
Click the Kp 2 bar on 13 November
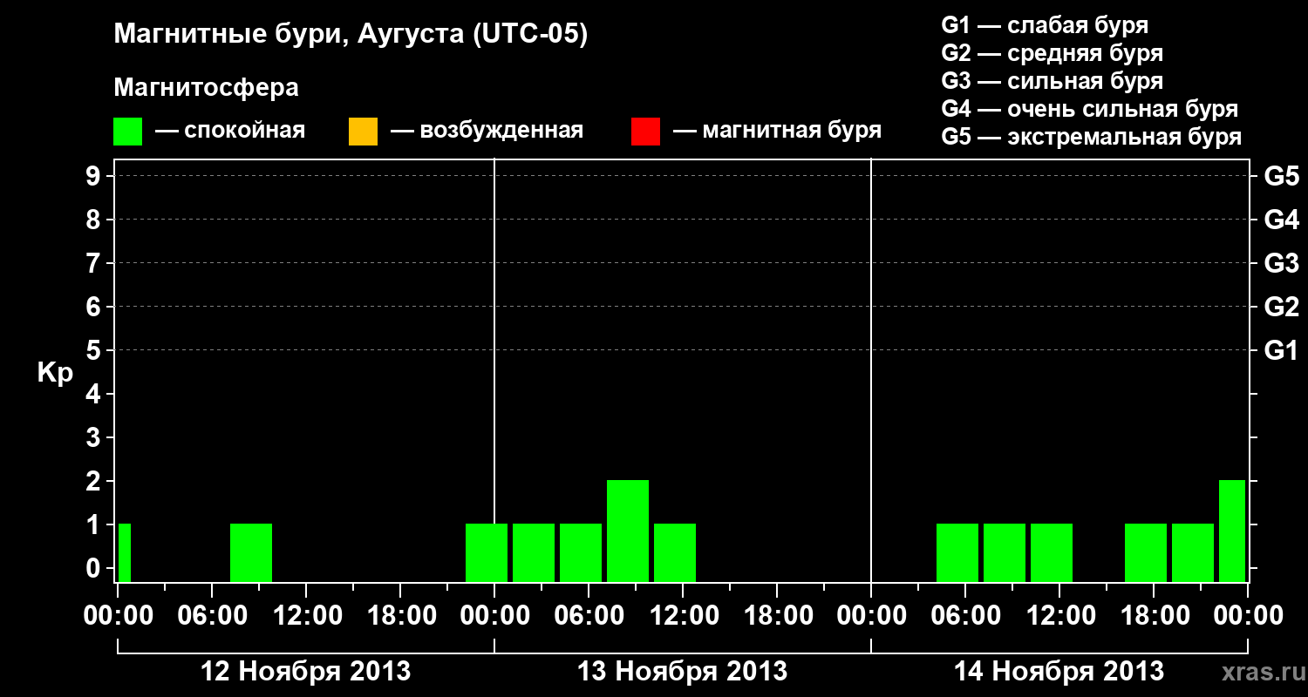coord(628,531)
